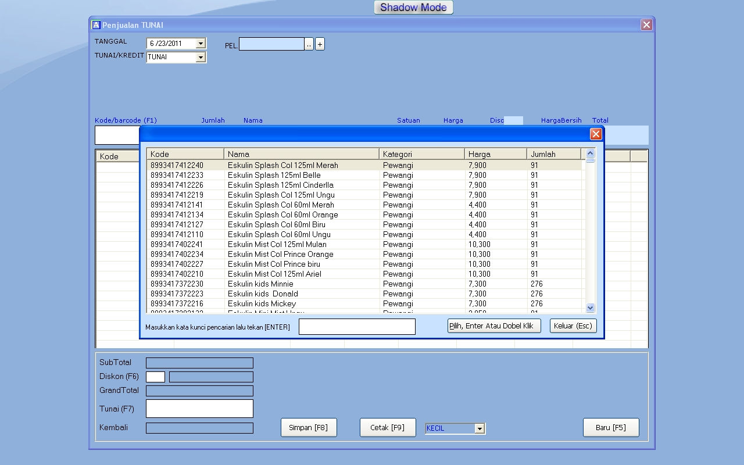Select row Eskulin Mist Col Prince biru
744x465 pixels.
[x=364, y=264]
